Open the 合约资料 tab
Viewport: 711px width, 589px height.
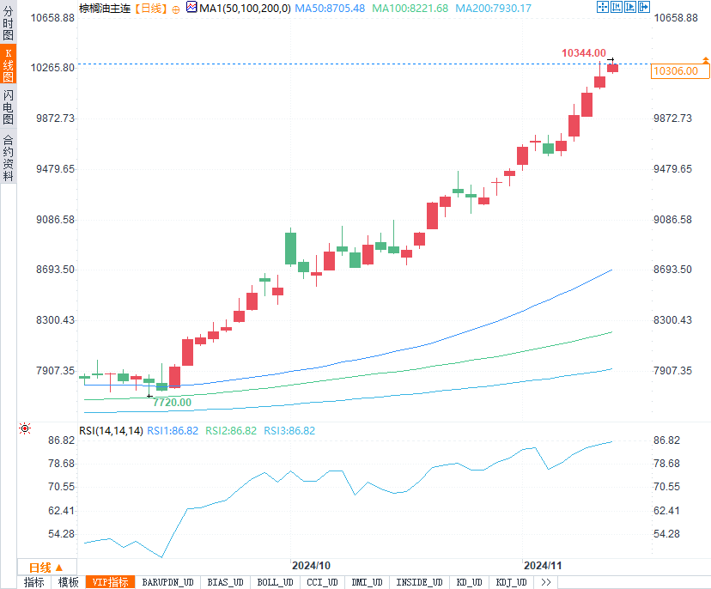click(8, 157)
